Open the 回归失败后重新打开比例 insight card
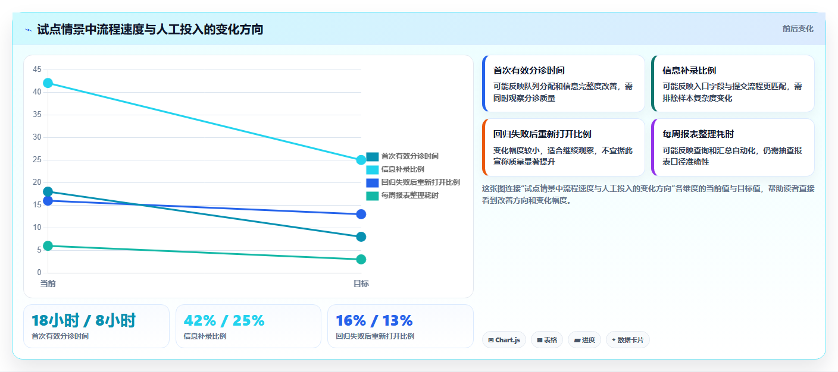 [564, 147]
